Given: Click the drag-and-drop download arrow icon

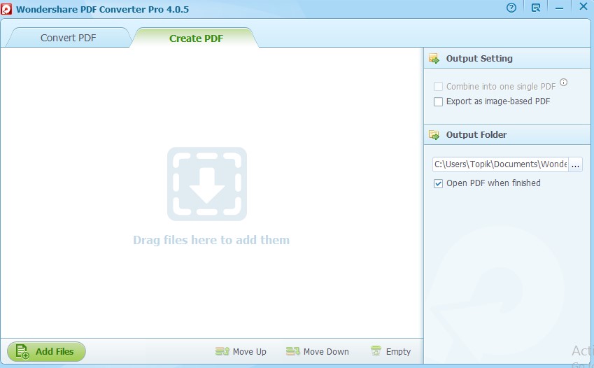Looking at the screenshot, I should coord(207,184).
